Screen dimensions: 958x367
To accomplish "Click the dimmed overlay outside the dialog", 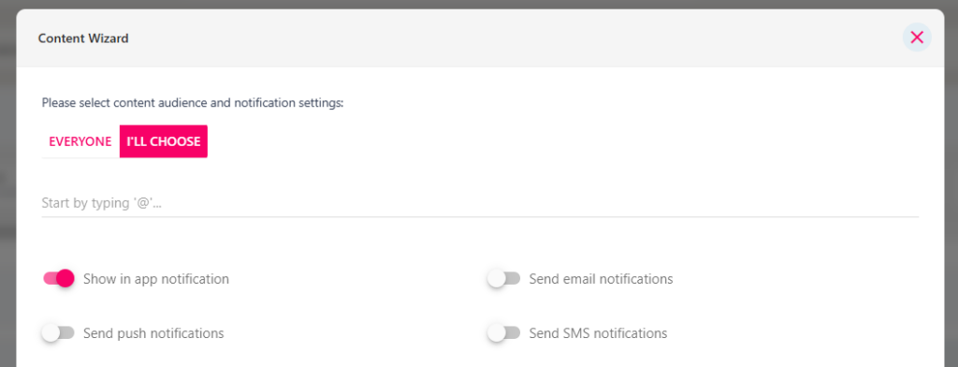I will coord(7,183).
